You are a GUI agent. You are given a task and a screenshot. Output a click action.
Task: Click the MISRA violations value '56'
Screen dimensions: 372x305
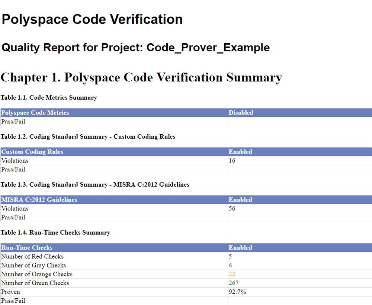(x=232, y=208)
